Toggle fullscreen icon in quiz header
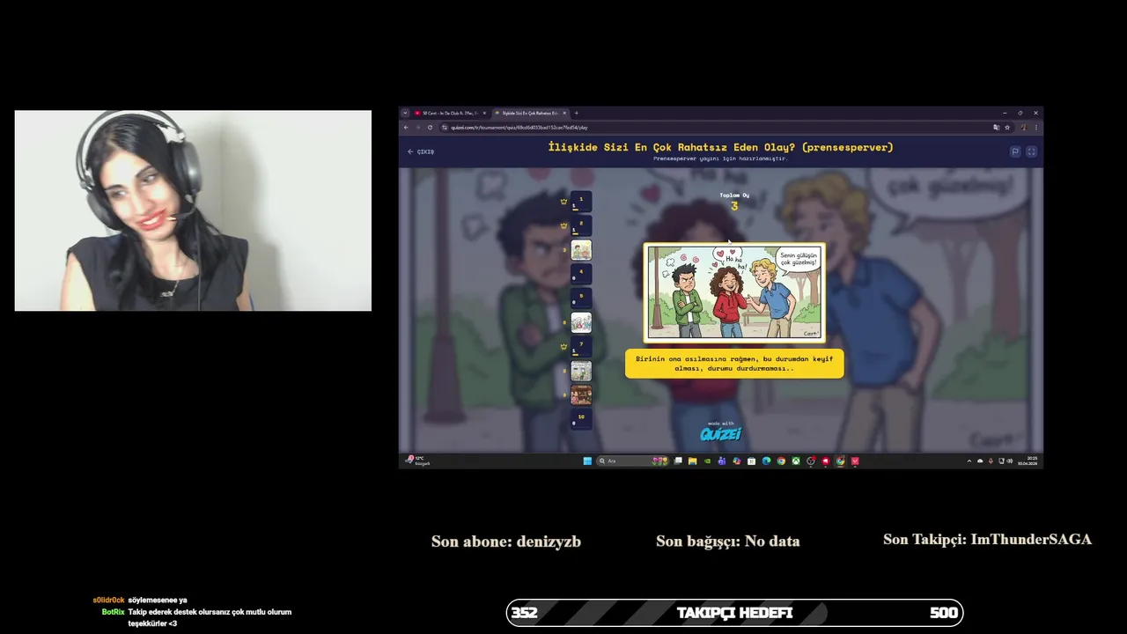The image size is (1127, 634). pos(1031,151)
